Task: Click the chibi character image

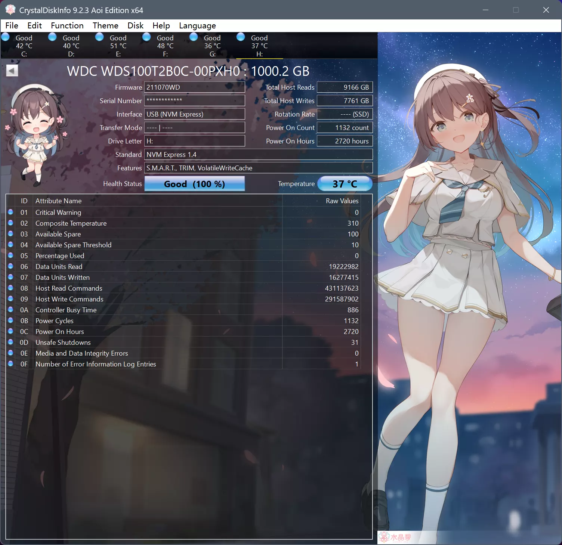Action: (x=36, y=135)
